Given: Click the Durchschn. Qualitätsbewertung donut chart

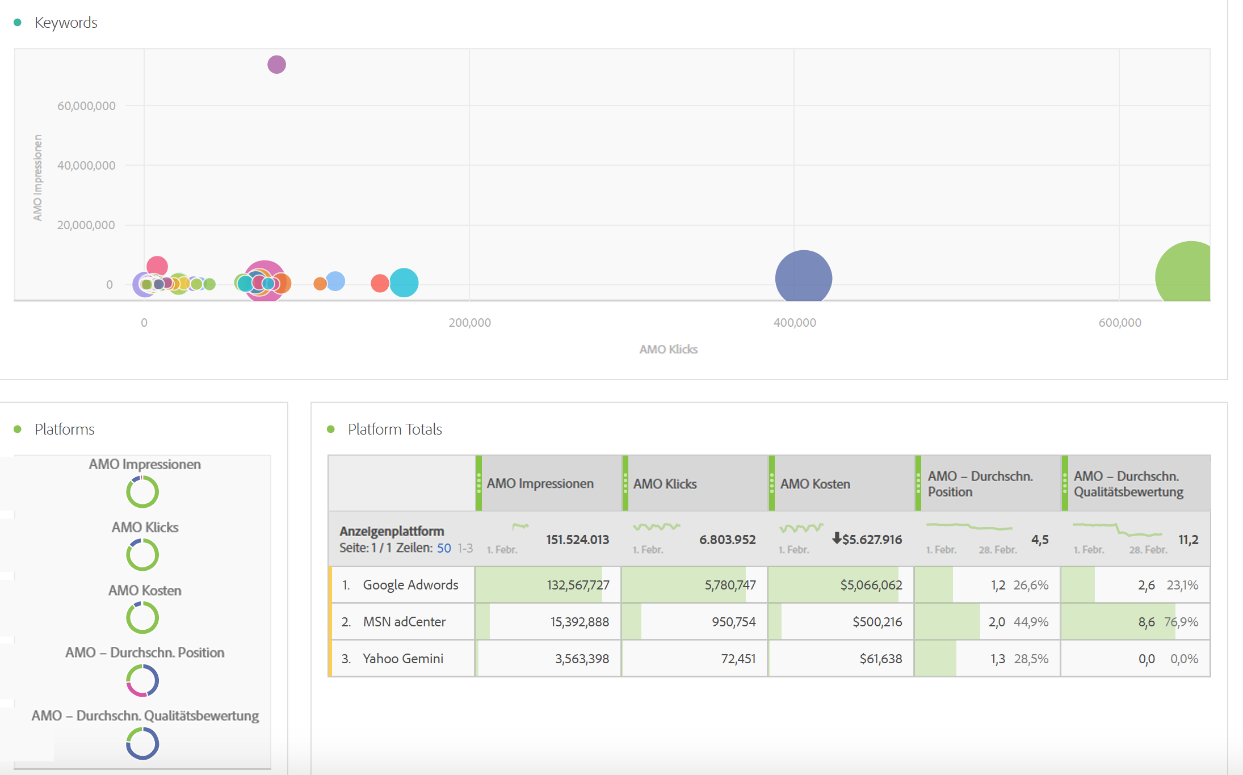Looking at the screenshot, I should (x=142, y=743).
